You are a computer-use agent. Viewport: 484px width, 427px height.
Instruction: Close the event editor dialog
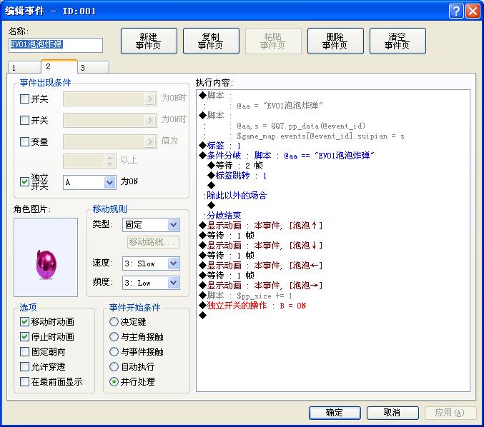(x=473, y=11)
